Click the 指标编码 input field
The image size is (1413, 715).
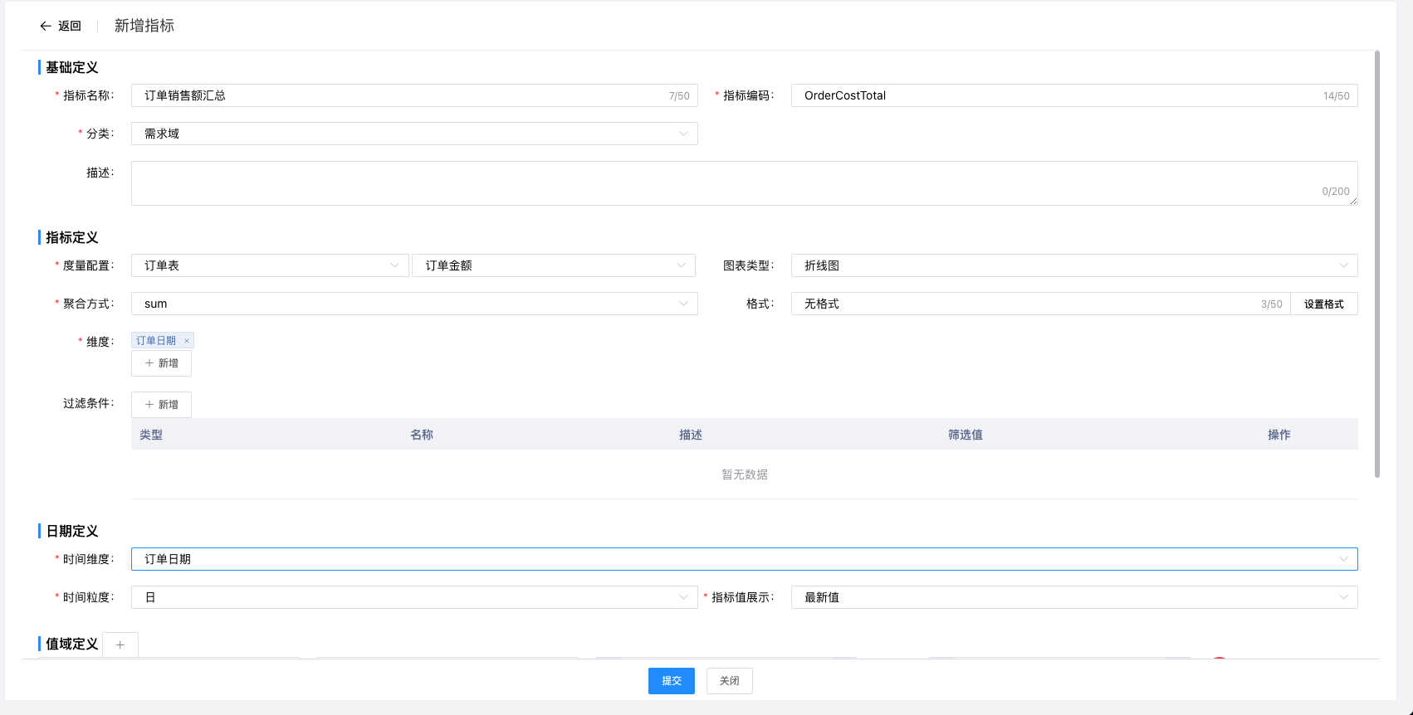[1054, 95]
